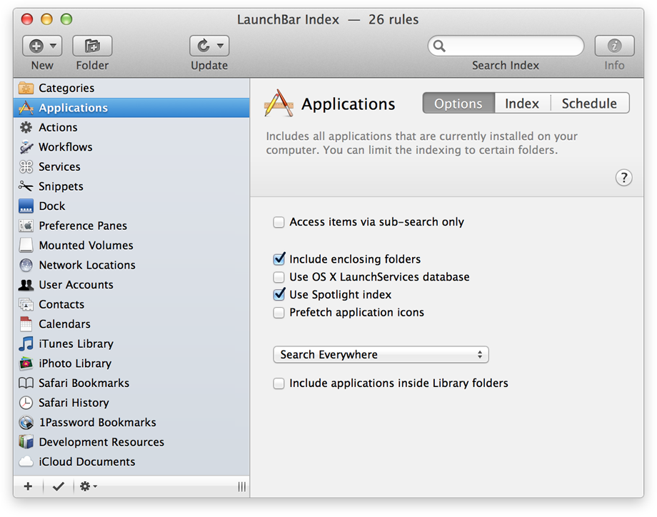Select the iCloud Documents cloud icon

click(26, 462)
